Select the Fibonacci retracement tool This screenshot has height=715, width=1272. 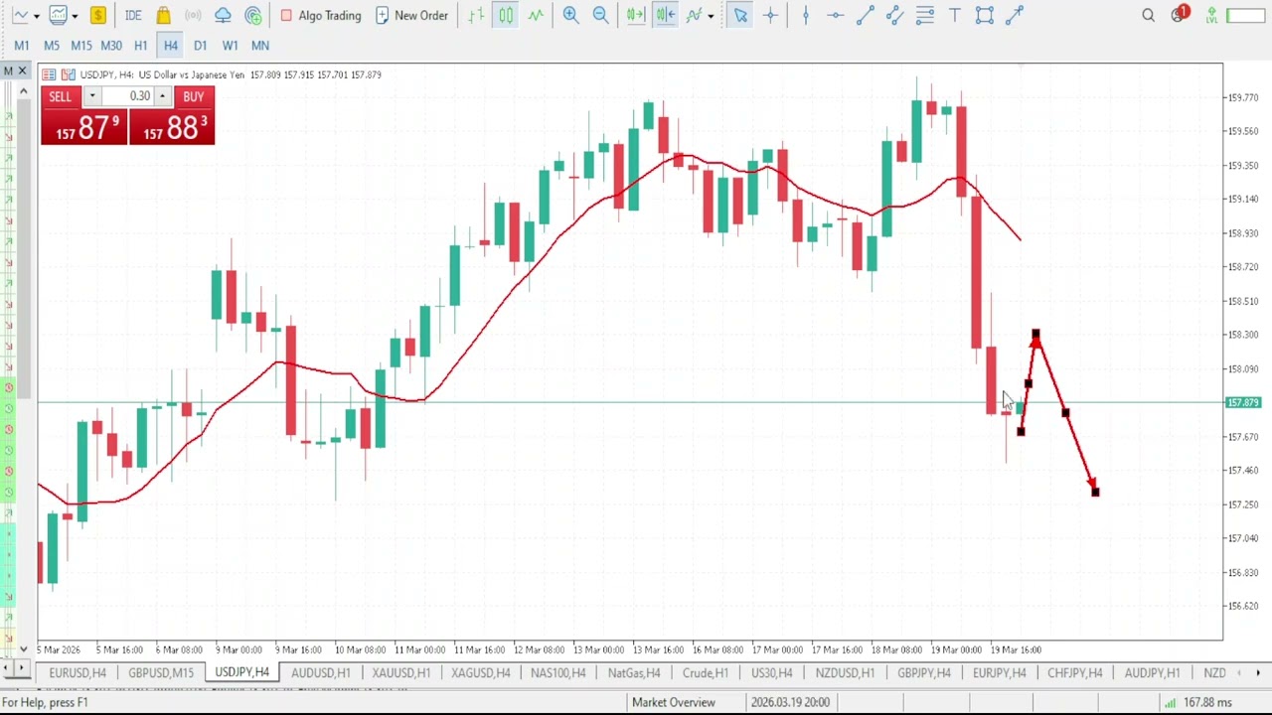pos(924,15)
